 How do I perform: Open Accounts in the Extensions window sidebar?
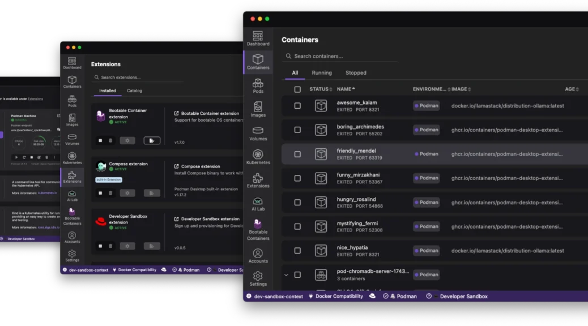(x=72, y=237)
